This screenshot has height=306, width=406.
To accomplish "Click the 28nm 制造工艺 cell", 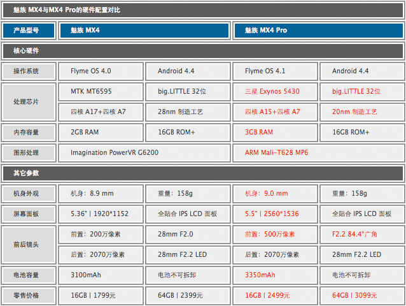I will [x=188, y=112].
